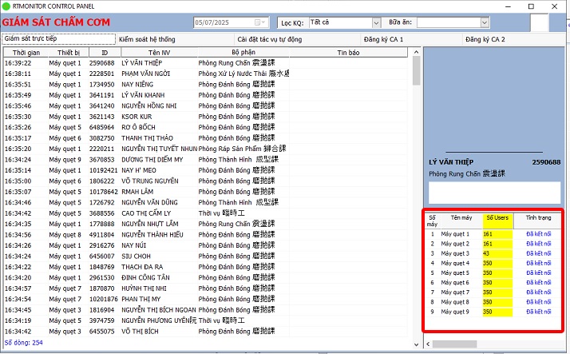Open Đăng ký CA 1 tab
Image resolution: width=570 pixels, height=354 pixels.
(x=383, y=39)
